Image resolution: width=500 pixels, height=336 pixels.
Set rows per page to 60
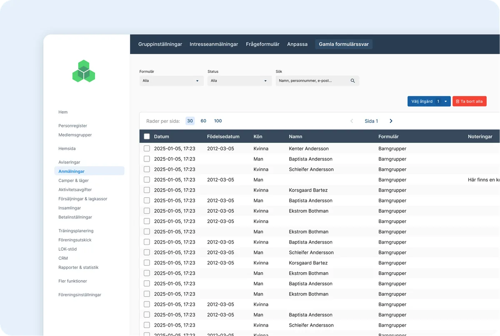[x=203, y=121]
